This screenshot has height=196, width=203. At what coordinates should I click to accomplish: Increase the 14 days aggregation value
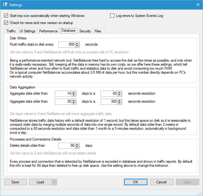(74, 92)
